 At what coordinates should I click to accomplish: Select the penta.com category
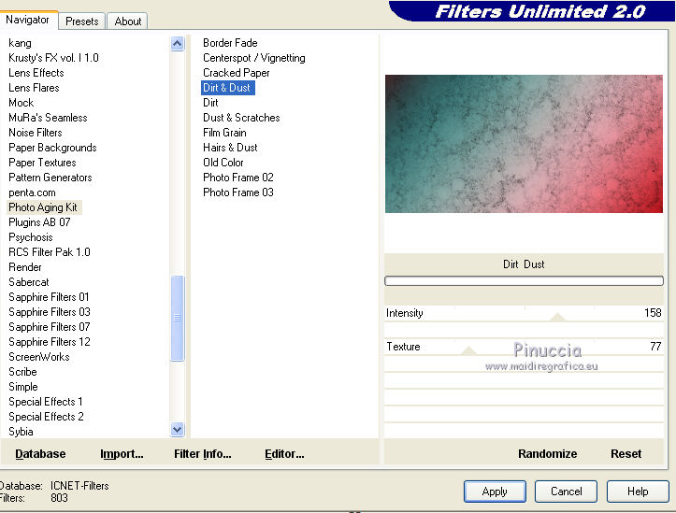tap(32, 192)
